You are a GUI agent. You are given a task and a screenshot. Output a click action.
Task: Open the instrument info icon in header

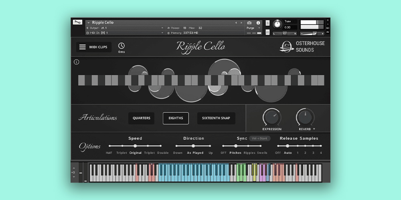258,23
